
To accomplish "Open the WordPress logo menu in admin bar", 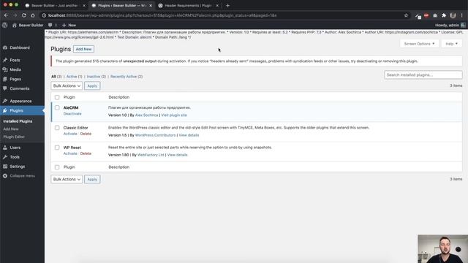I will pos(5,26).
